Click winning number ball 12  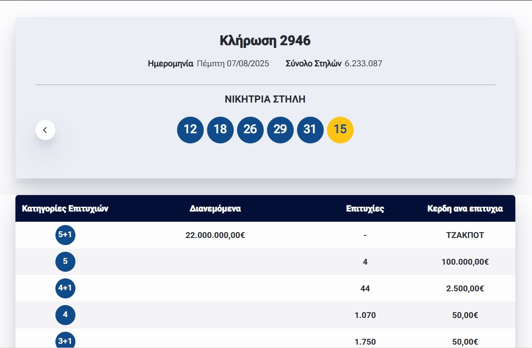(x=190, y=130)
